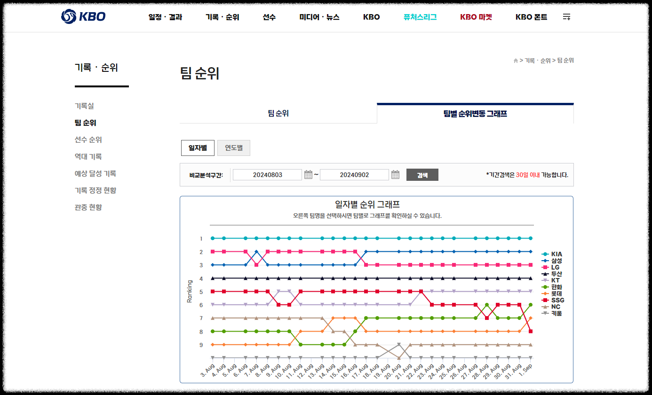This screenshot has width=652, height=395.
Task: Toggle 롯데 series in chart legend
Action: [x=552, y=294]
